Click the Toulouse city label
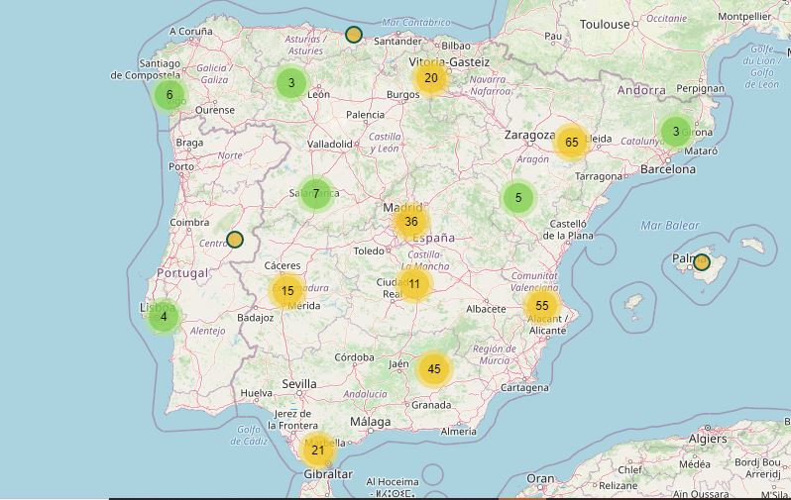 tap(605, 24)
